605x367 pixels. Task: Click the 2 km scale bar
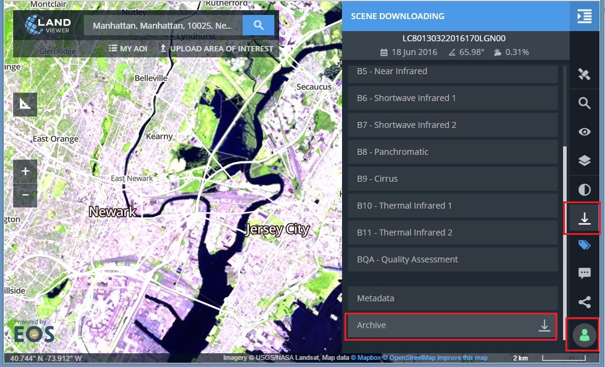564,358
